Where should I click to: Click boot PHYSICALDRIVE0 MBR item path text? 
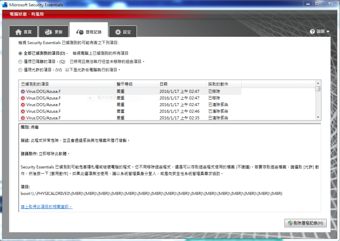(152, 193)
